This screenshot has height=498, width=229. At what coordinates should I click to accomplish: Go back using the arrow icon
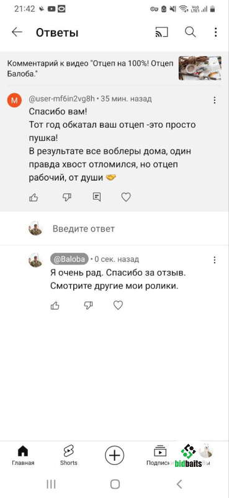click(x=17, y=32)
